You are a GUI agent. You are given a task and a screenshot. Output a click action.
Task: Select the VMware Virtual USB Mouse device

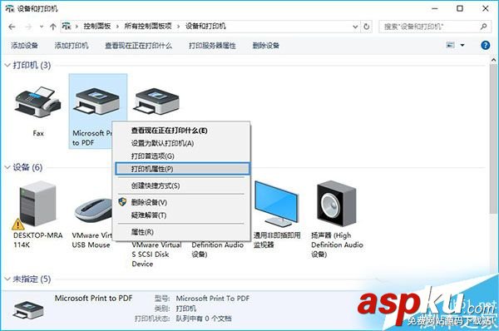[93, 210]
